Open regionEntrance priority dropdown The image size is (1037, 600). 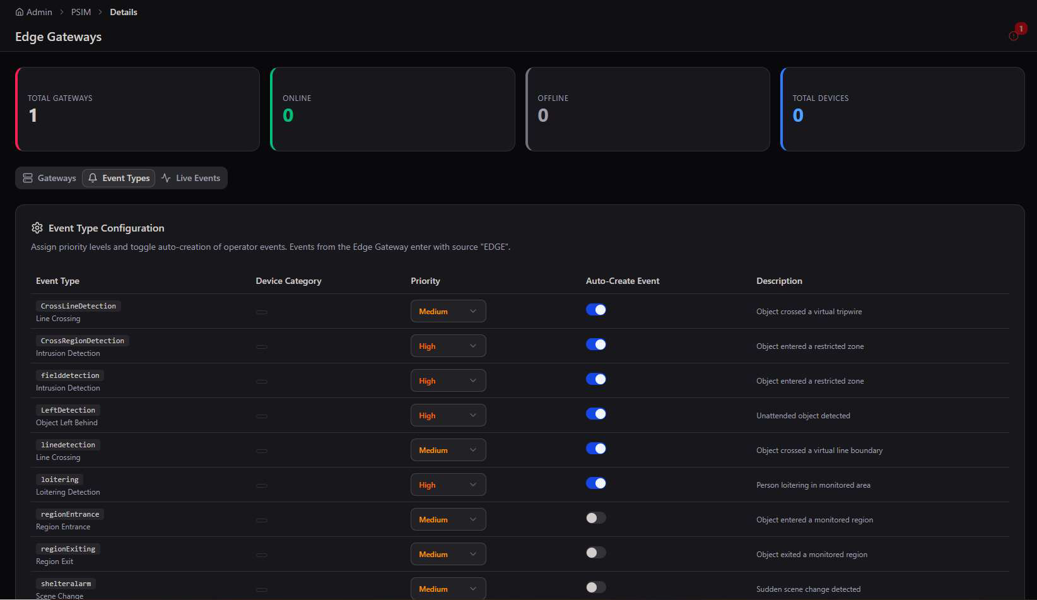click(448, 519)
